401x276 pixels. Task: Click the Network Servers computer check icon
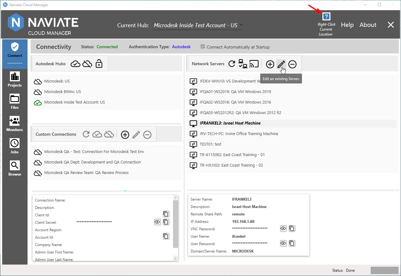click(243, 64)
